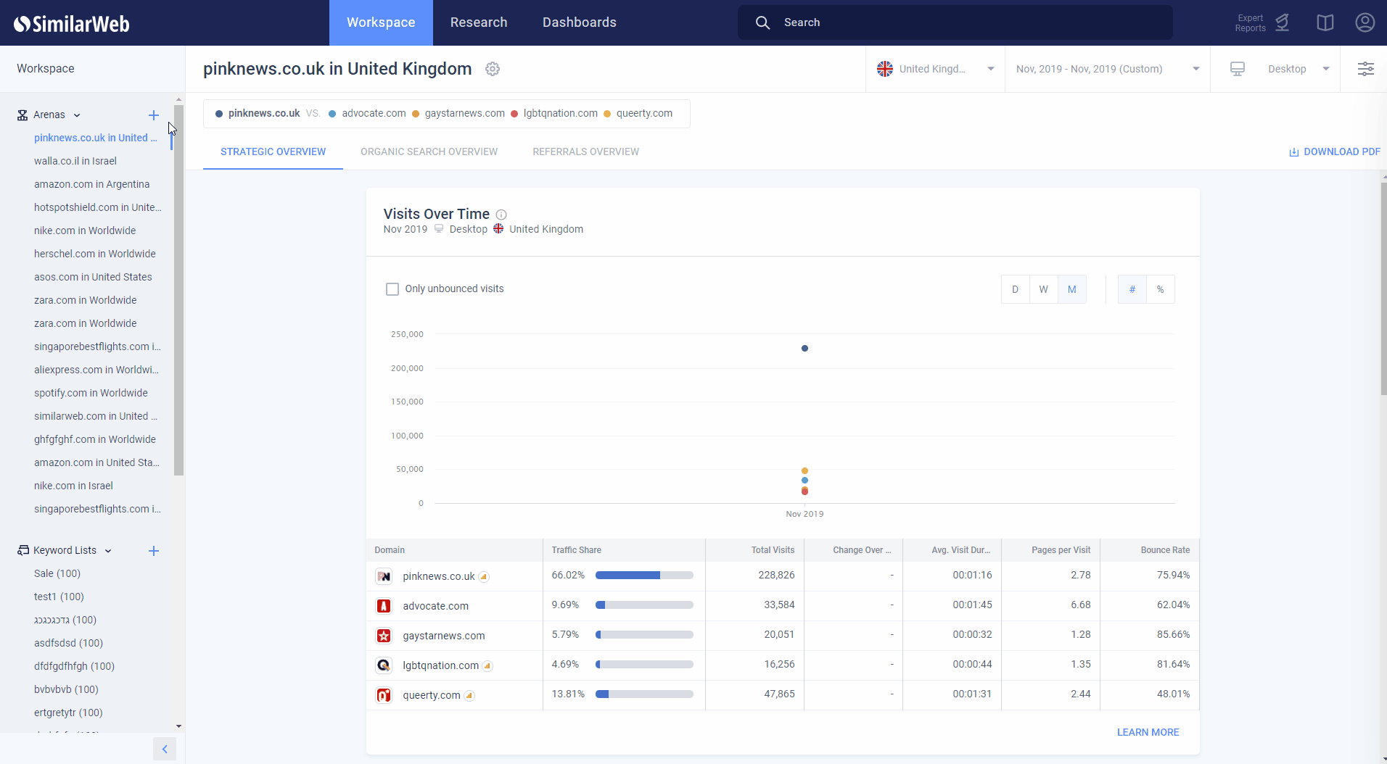Viewport: 1387px width, 764px height.
Task: Enable the Only unbounced visits checkbox
Action: click(392, 288)
